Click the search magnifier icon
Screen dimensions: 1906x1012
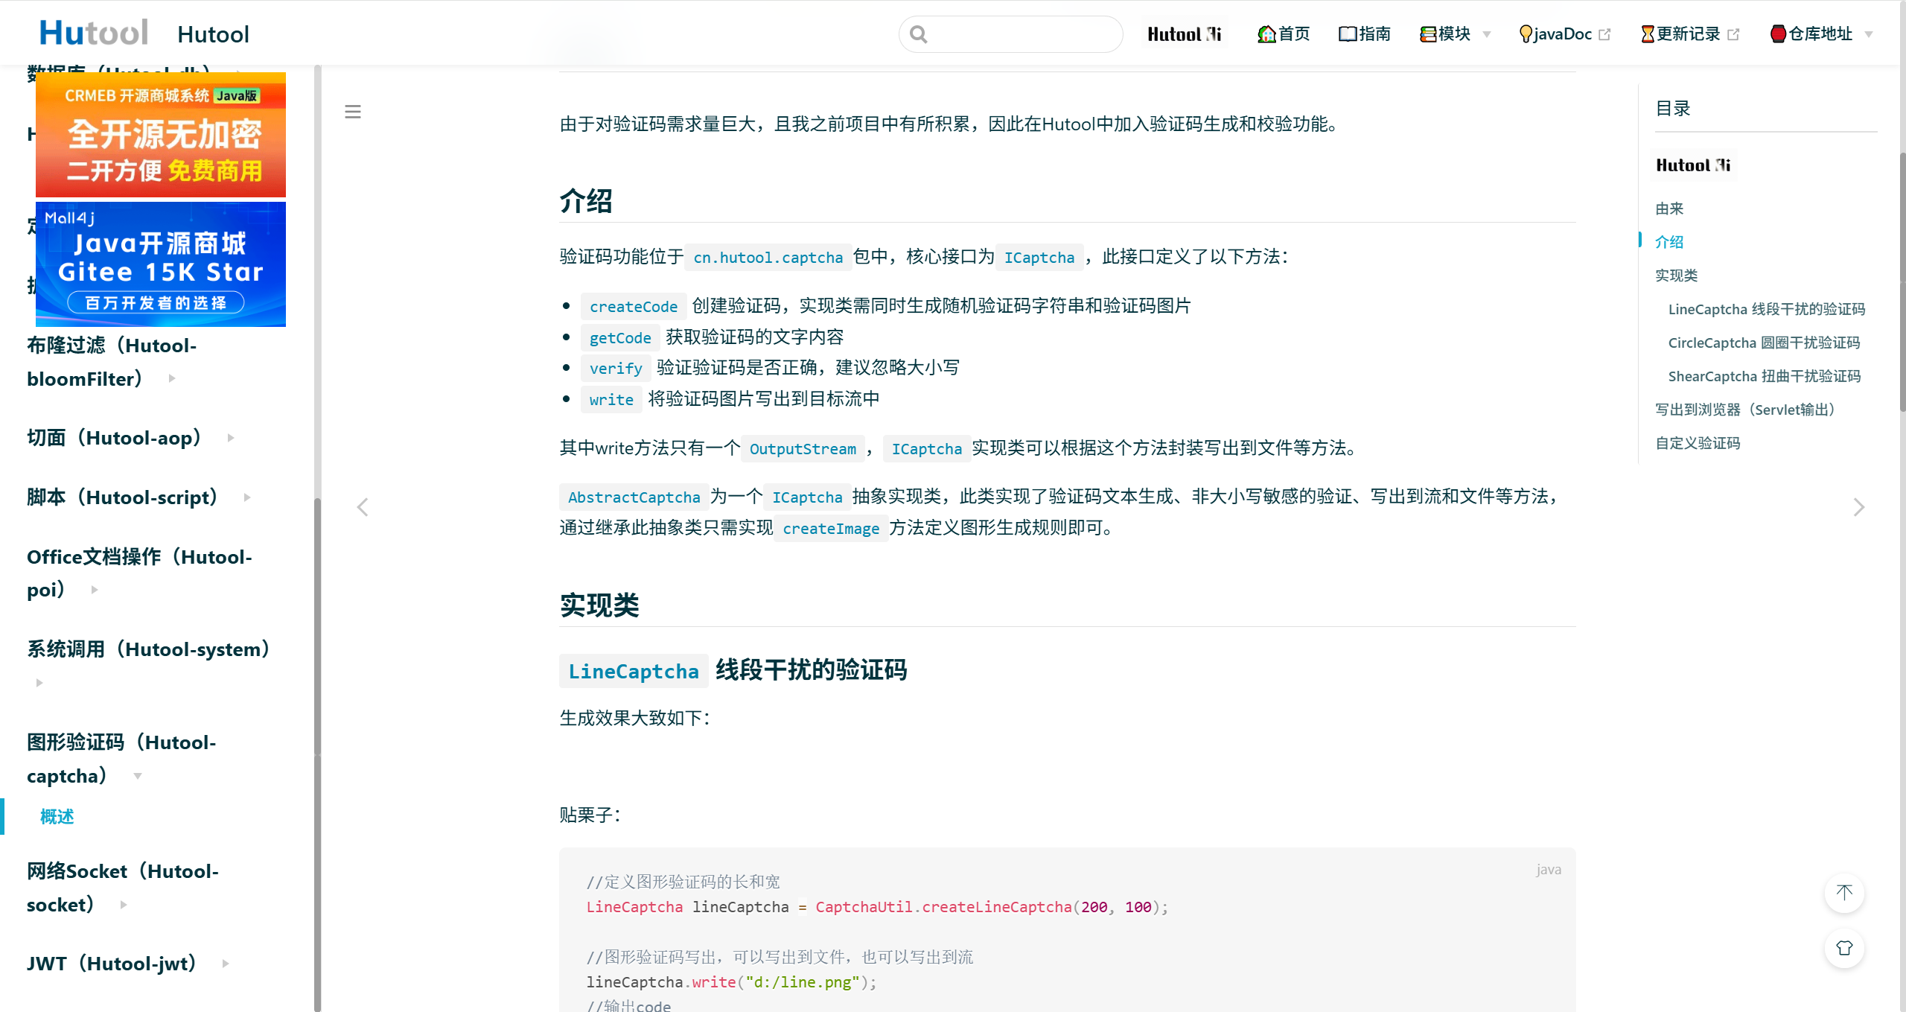pos(919,34)
